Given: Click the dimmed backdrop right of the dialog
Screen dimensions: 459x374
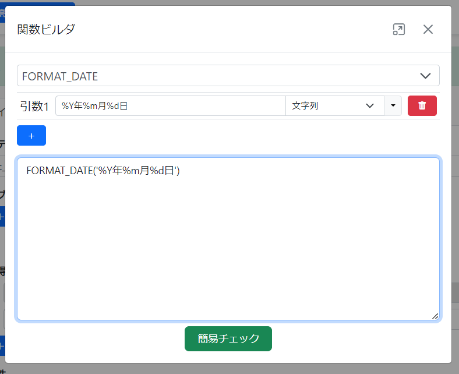Looking at the screenshot, I should tap(456, 175).
